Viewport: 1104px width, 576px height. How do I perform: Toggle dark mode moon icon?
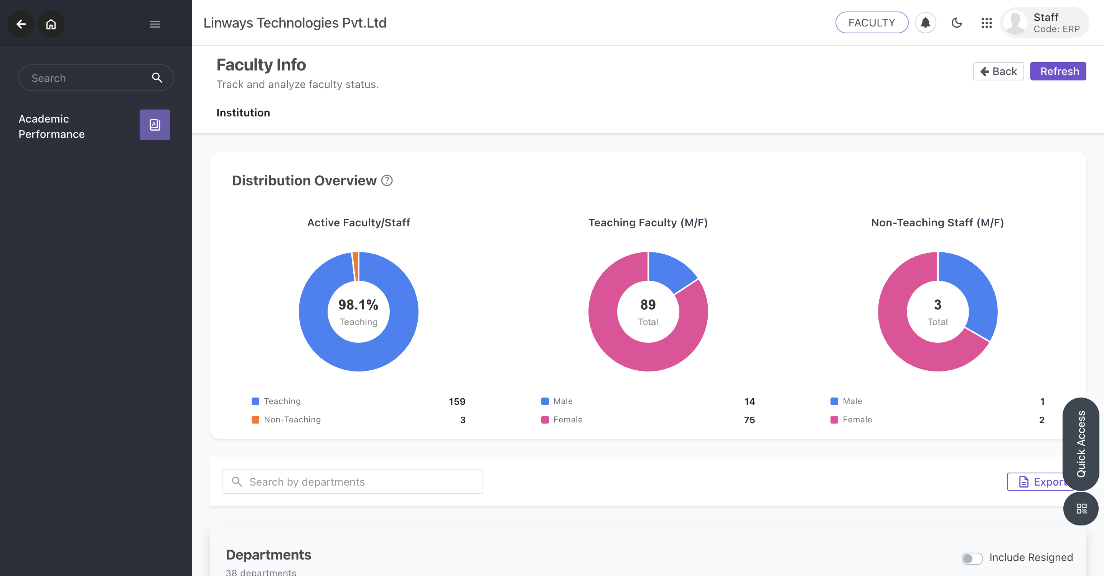pos(957,23)
